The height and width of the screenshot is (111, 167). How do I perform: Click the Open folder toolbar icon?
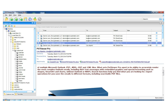point(7,19)
